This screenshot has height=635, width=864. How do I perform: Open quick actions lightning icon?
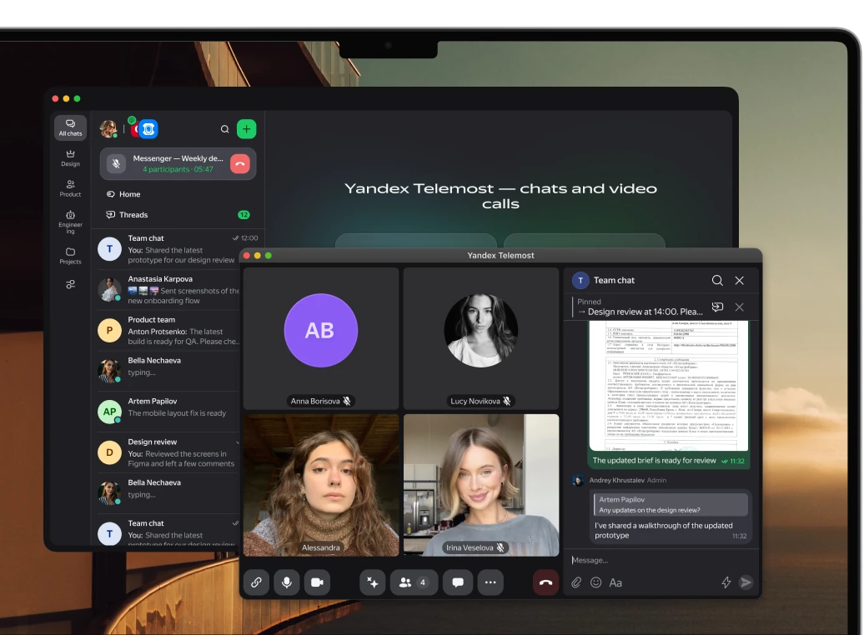726,582
